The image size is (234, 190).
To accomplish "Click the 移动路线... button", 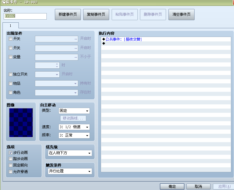I will tap(73, 118).
